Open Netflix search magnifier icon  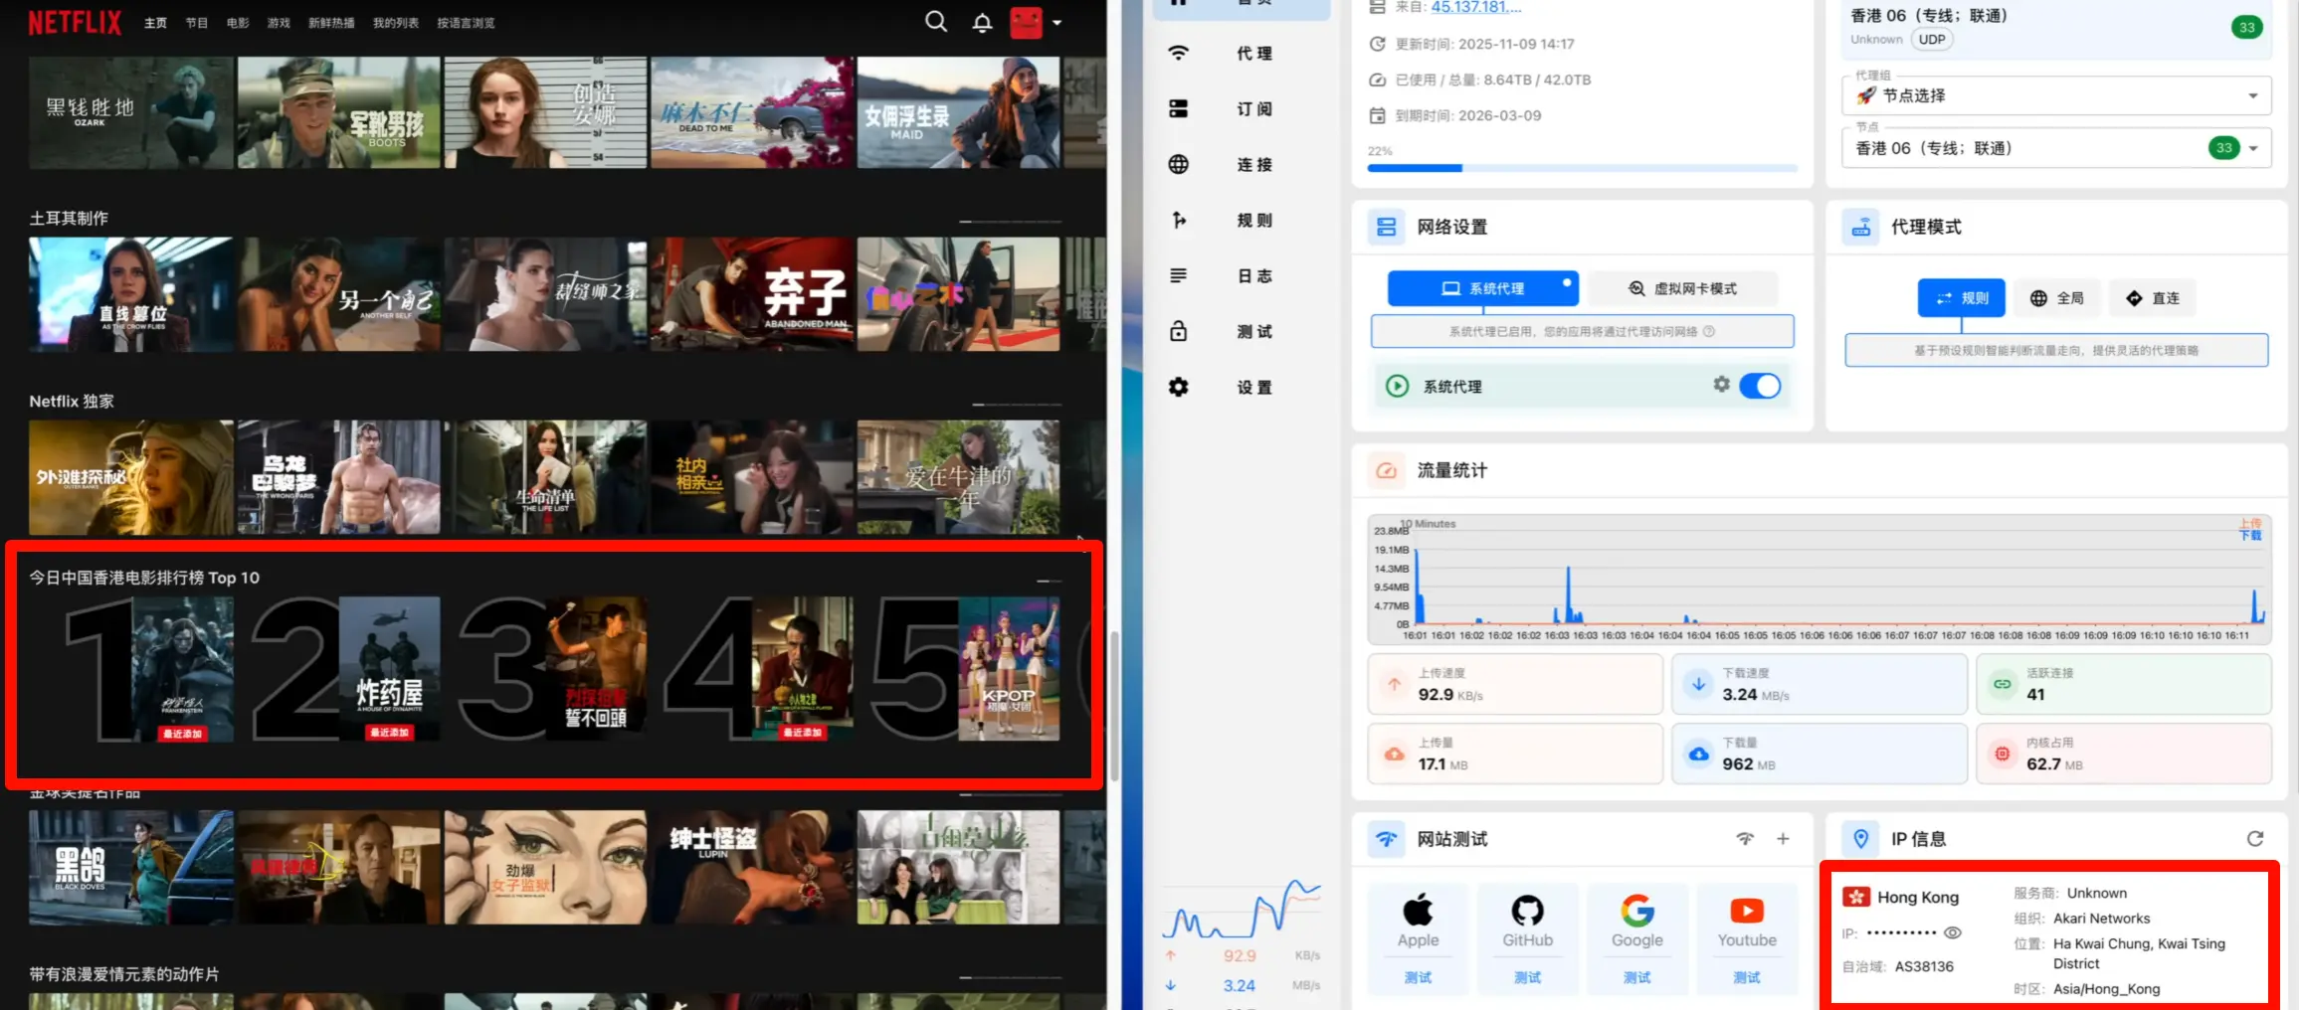(x=935, y=22)
